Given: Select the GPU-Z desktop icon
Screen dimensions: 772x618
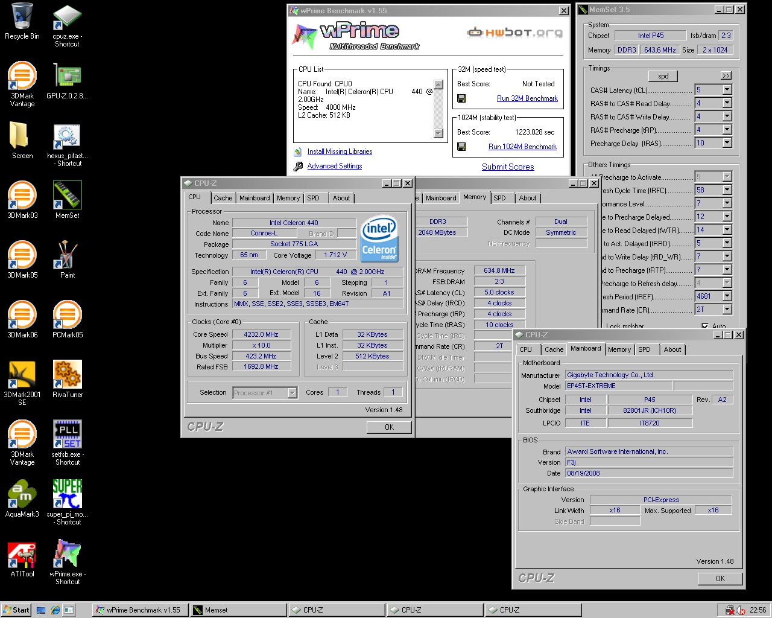Looking at the screenshot, I should (x=67, y=76).
